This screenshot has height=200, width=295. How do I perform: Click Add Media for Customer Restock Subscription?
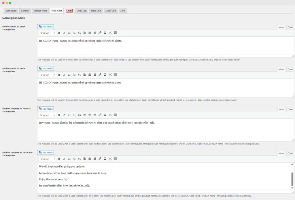coord(46,109)
